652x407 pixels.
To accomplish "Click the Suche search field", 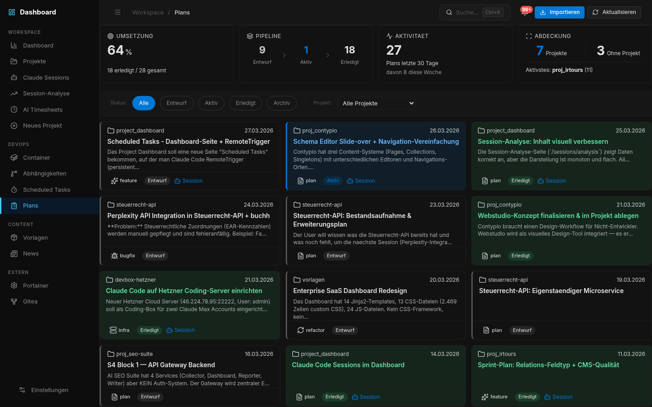I will pos(471,12).
